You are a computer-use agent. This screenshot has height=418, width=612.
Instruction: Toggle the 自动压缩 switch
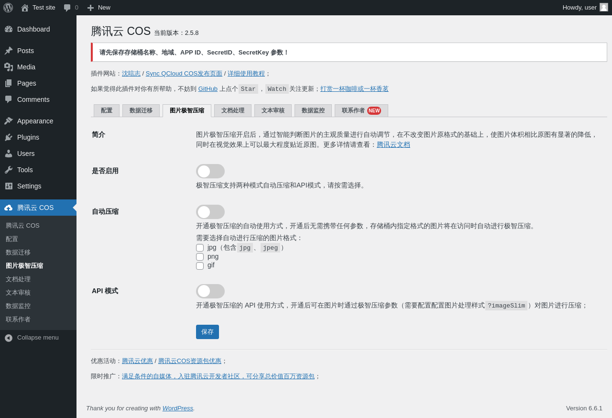point(210,212)
